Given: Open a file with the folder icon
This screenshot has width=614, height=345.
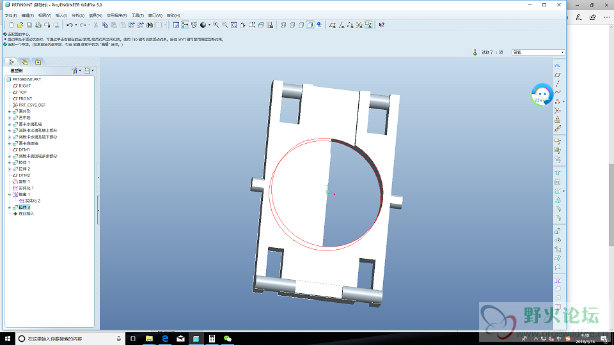Looking at the screenshot, I should pyautogui.click(x=20, y=25).
